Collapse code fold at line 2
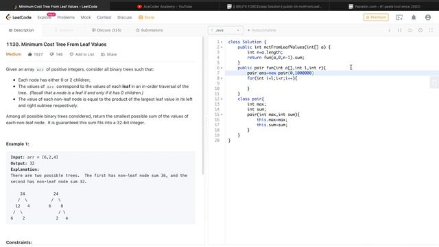 (222, 47)
